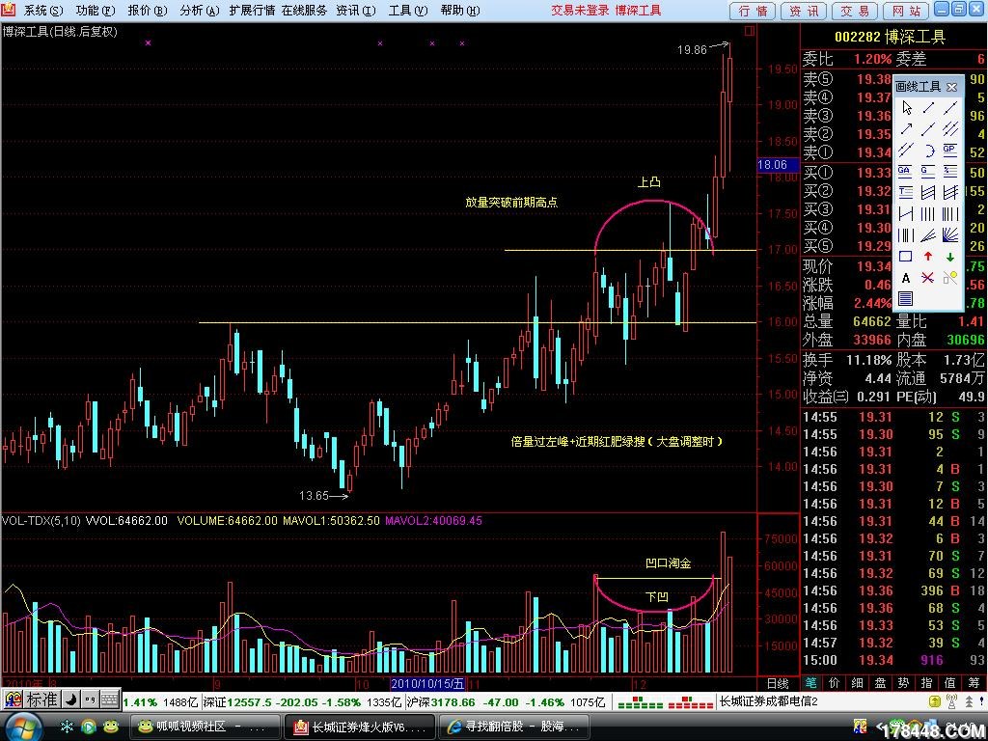Select the red up-arrow marker tool
Image resolution: width=988 pixels, height=741 pixels.
(x=928, y=257)
